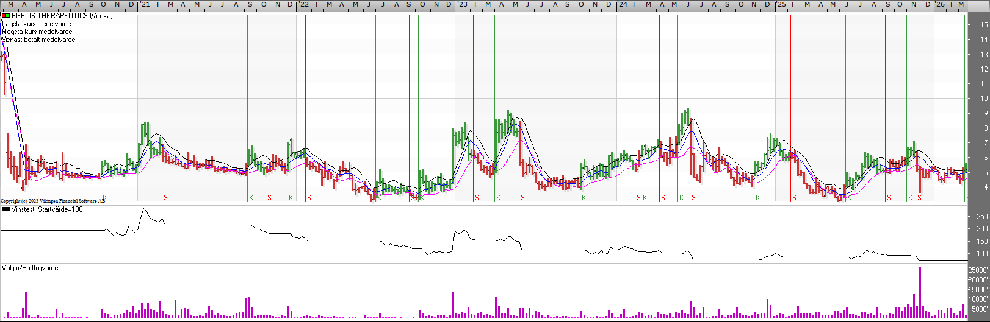Click the tallest volume bar in late 2025
Image resolution: width=990 pixels, height=322 pixels.
[x=919, y=292]
